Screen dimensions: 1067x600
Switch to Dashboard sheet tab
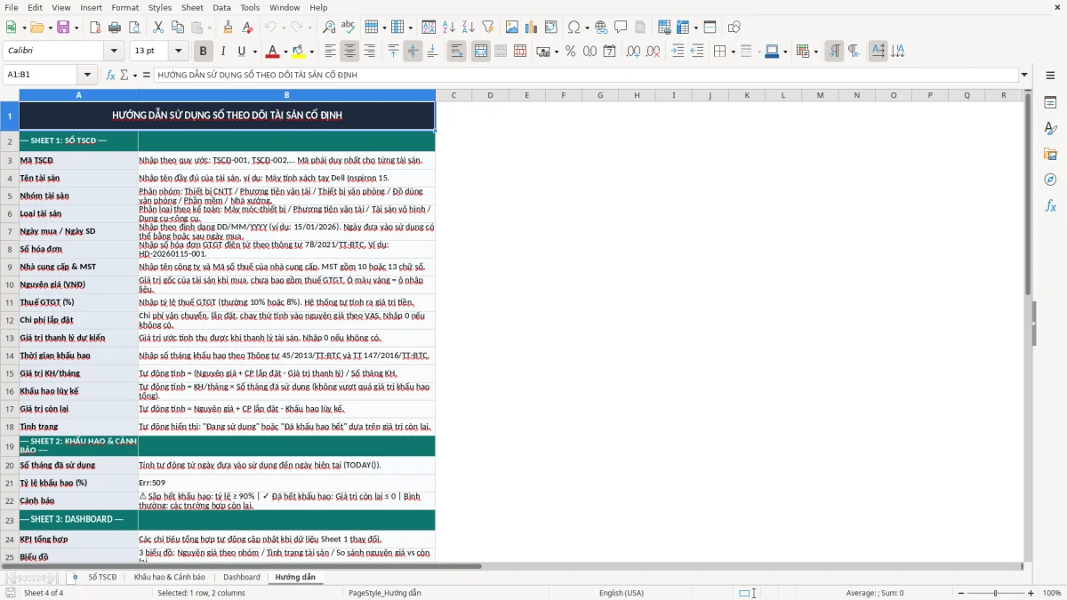(242, 577)
